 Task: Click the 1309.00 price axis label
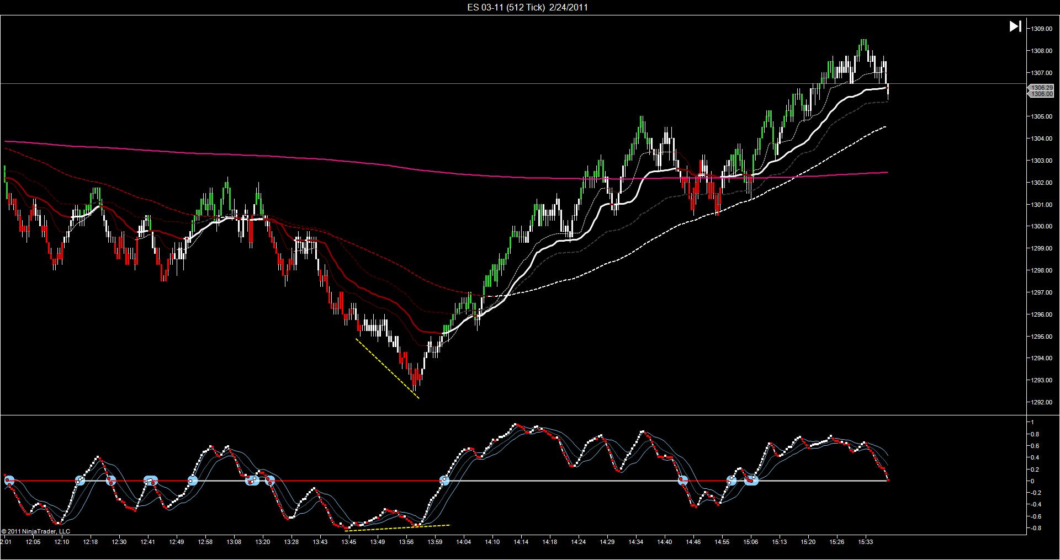click(x=1041, y=29)
